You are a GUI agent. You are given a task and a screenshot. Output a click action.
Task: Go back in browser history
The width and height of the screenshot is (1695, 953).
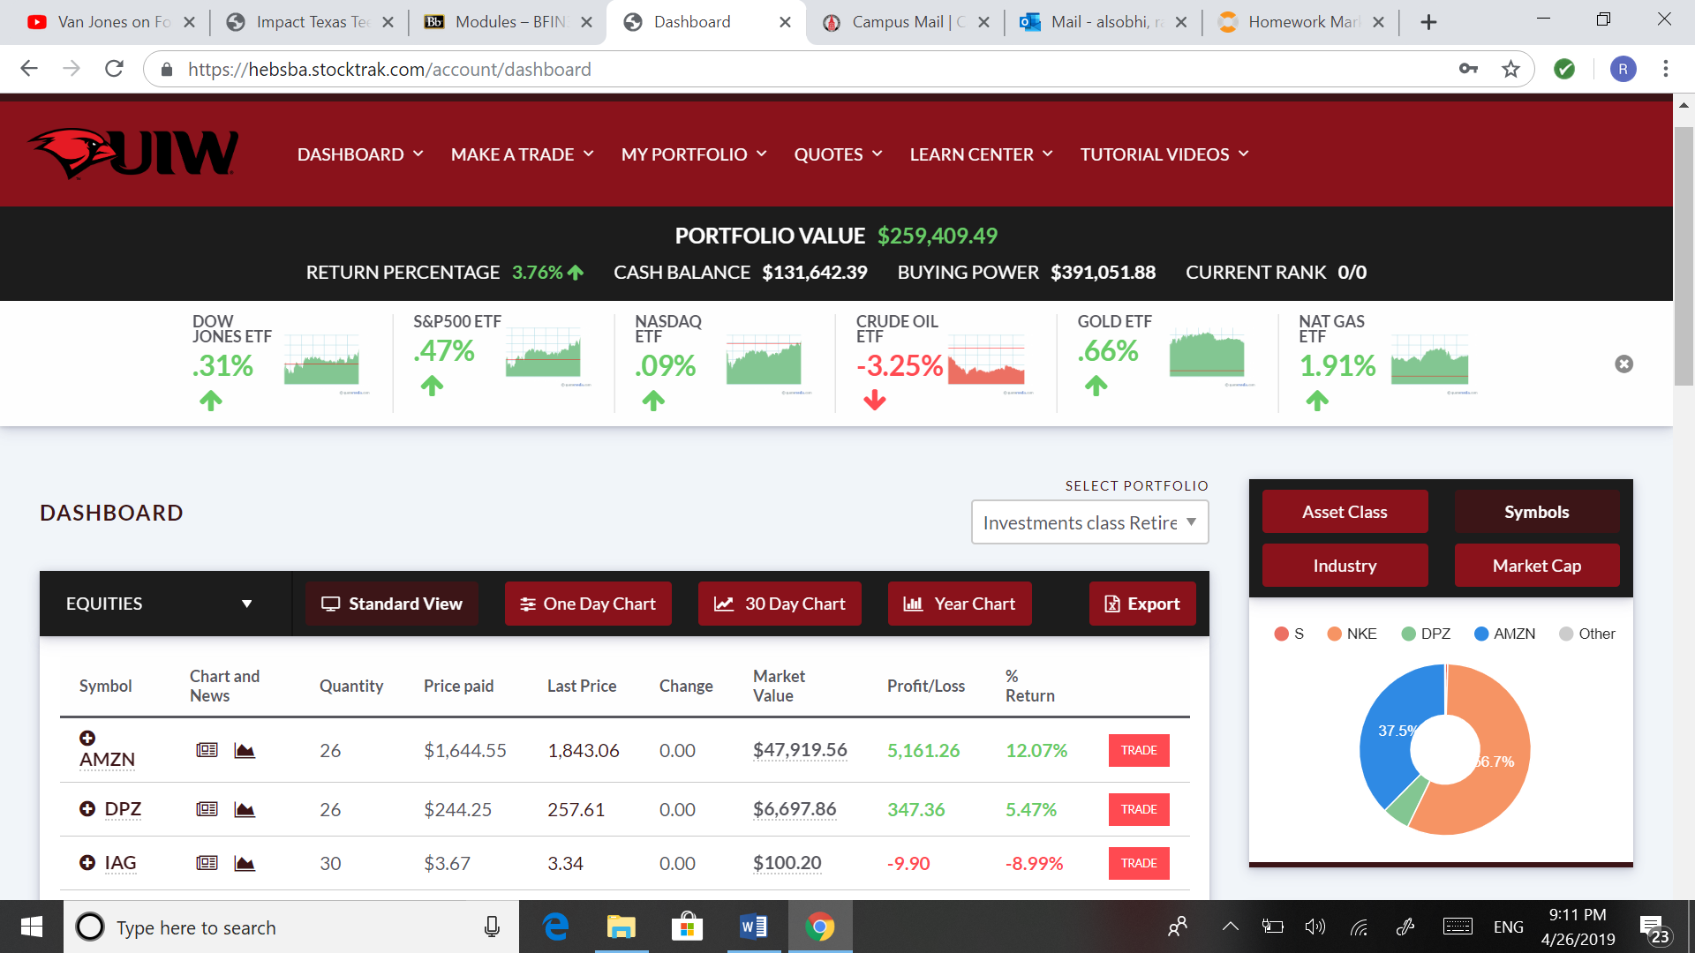point(29,69)
